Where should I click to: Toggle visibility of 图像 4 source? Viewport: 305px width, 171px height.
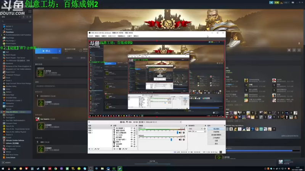(132, 142)
